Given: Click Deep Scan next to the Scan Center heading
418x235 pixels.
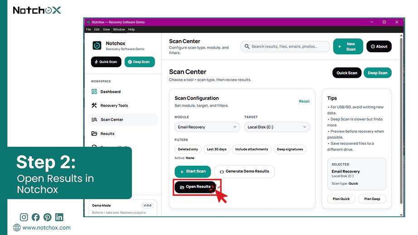Looking at the screenshot, I should (378, 72).
